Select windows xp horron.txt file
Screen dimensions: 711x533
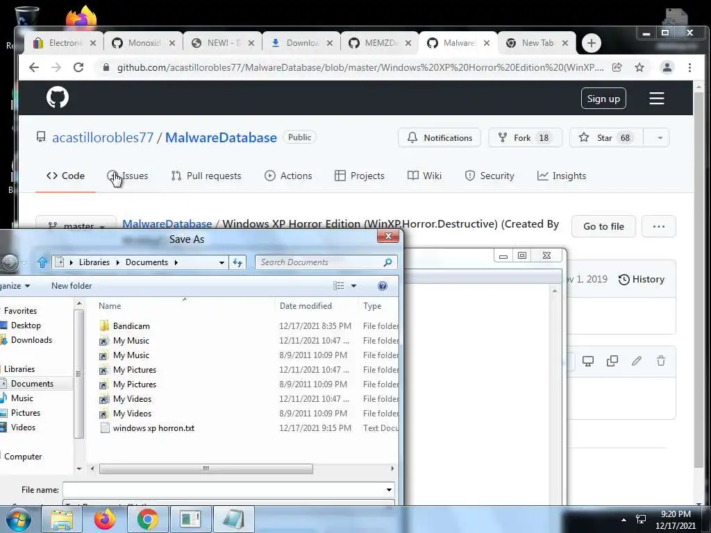[153, 428]
